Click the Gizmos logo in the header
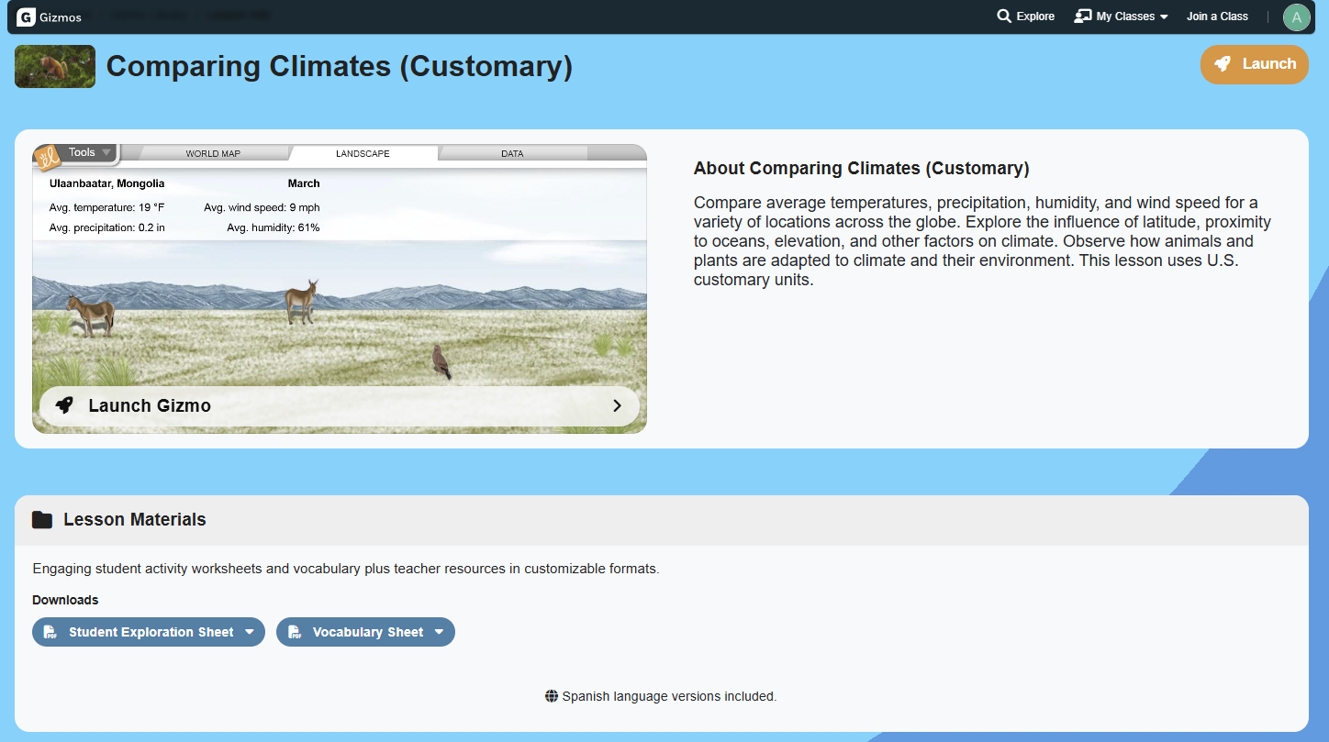The height and width of the screenshot is (742, 1329). pos(26,17)
